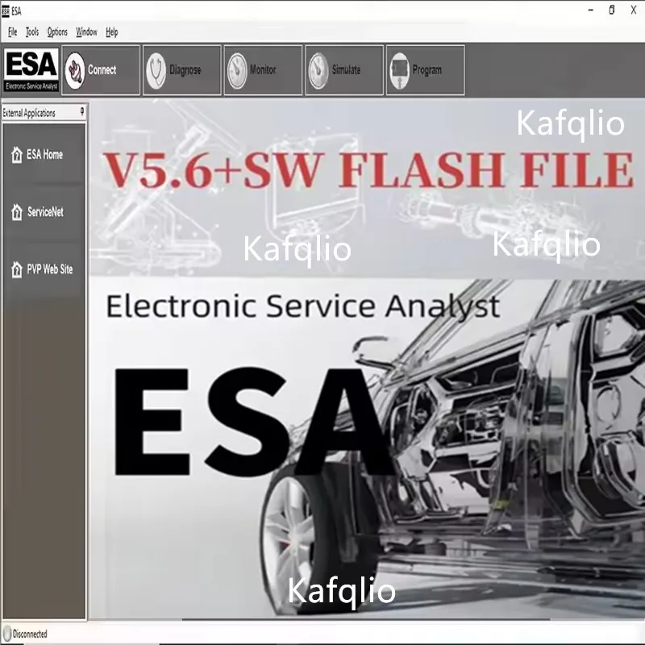Viewport: 645px width, 645px height.
Task: Click the Diagnose stethoscope icon
Action: [156, 71]
